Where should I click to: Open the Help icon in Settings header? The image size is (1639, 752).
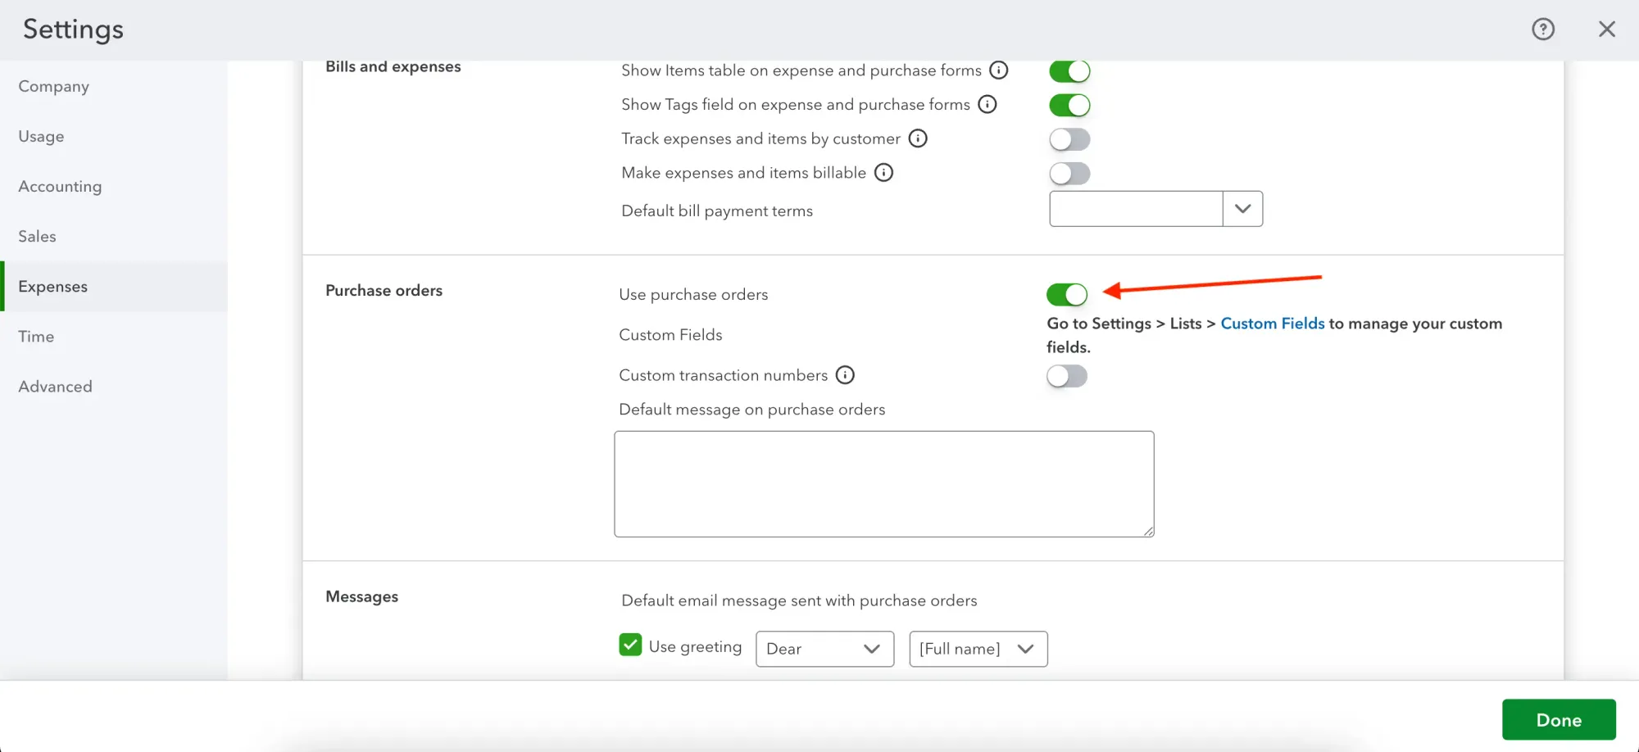1543,29
